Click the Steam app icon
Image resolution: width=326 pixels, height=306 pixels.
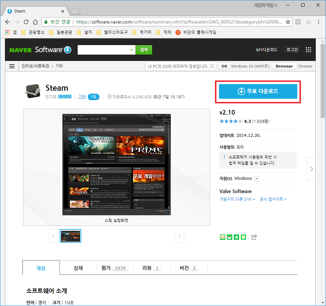click(x=33, y=91)
